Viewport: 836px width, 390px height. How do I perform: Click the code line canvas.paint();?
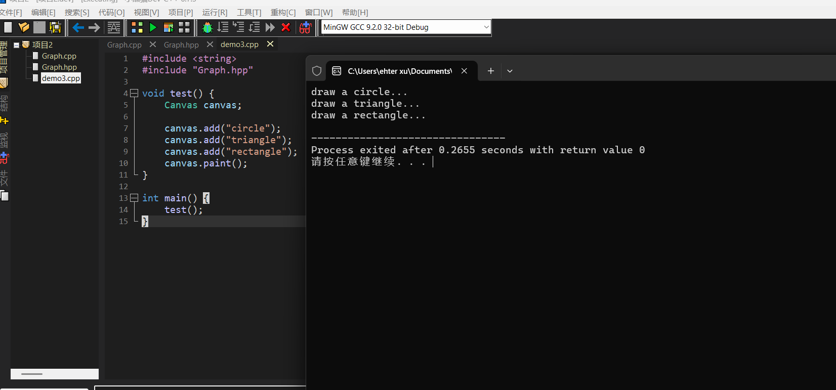tap(206, 163)
